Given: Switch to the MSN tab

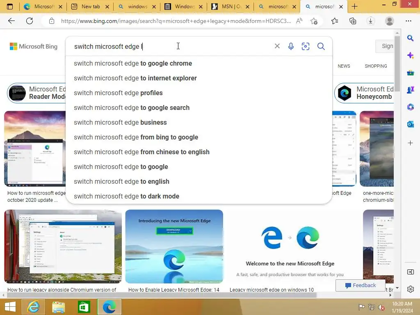Looking at the screenshot, I should [231, 7].
